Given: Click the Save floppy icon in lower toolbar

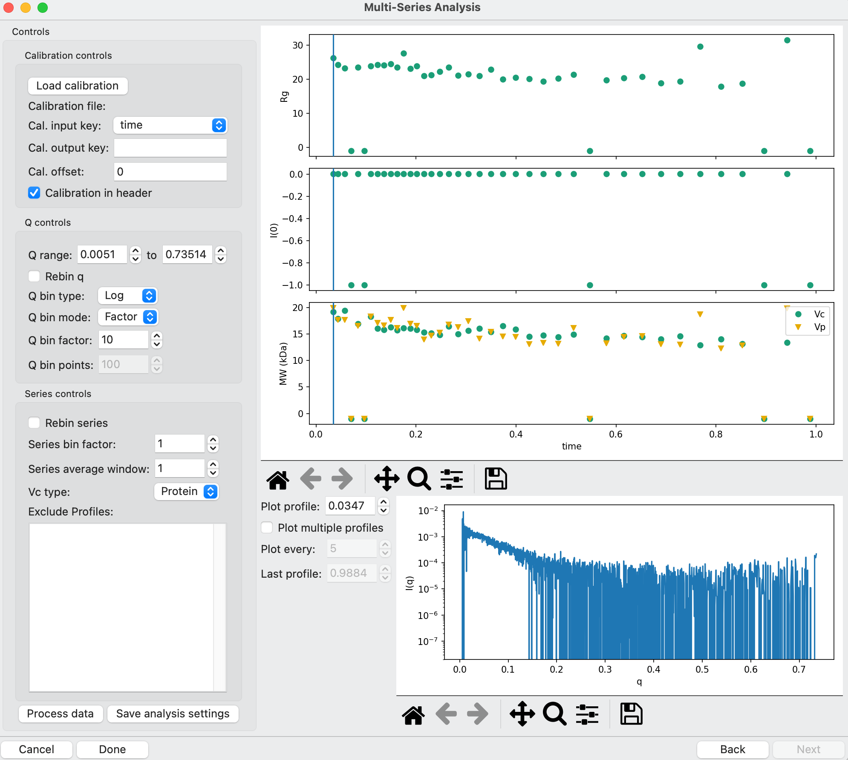Looking at the screenshot, I should (x=631, y=714).
